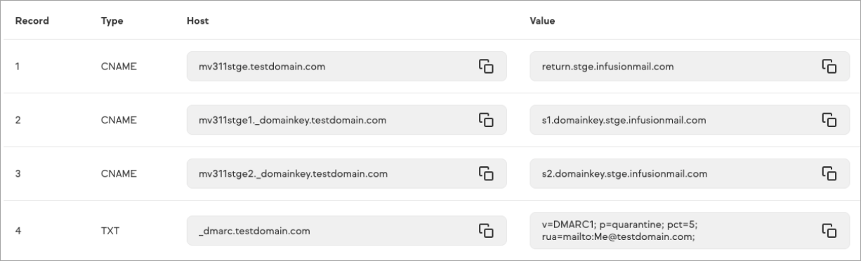
Task: Copy host _dmarc.testdomain.com via copy icon
Action: click(487, 230)
